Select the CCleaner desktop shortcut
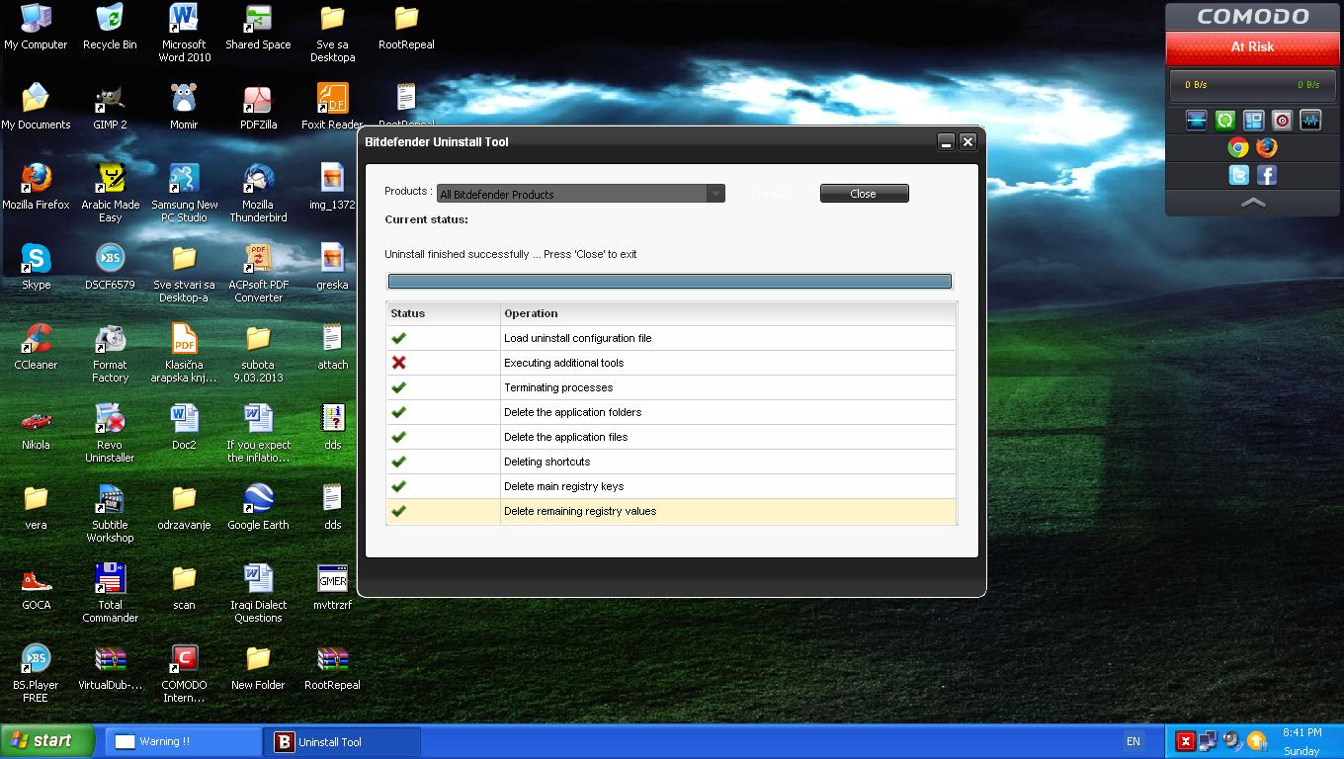The image size is (1344, 759). click(36, 348)
